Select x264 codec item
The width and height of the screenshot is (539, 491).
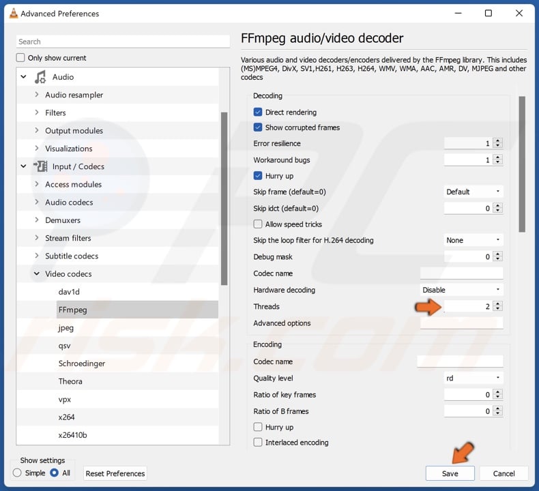tap(66, 417)
